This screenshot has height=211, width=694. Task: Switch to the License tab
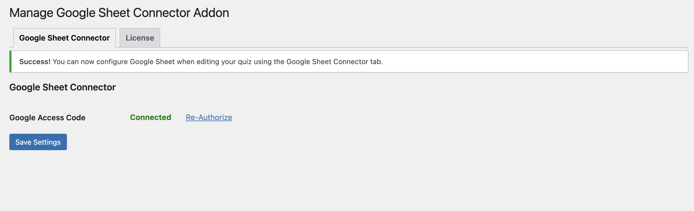[x=140, y=38]
